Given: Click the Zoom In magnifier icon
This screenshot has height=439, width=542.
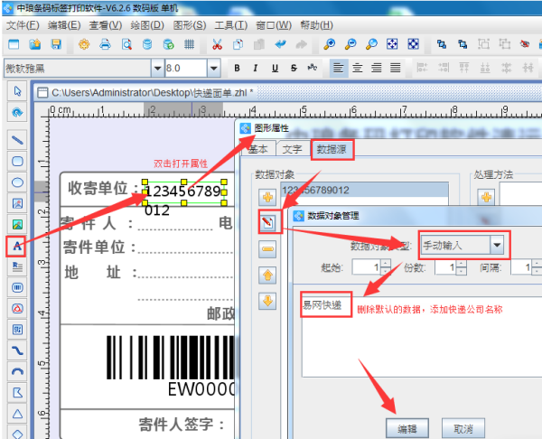Looking at the screenshot, I should (x=329, y=44).
